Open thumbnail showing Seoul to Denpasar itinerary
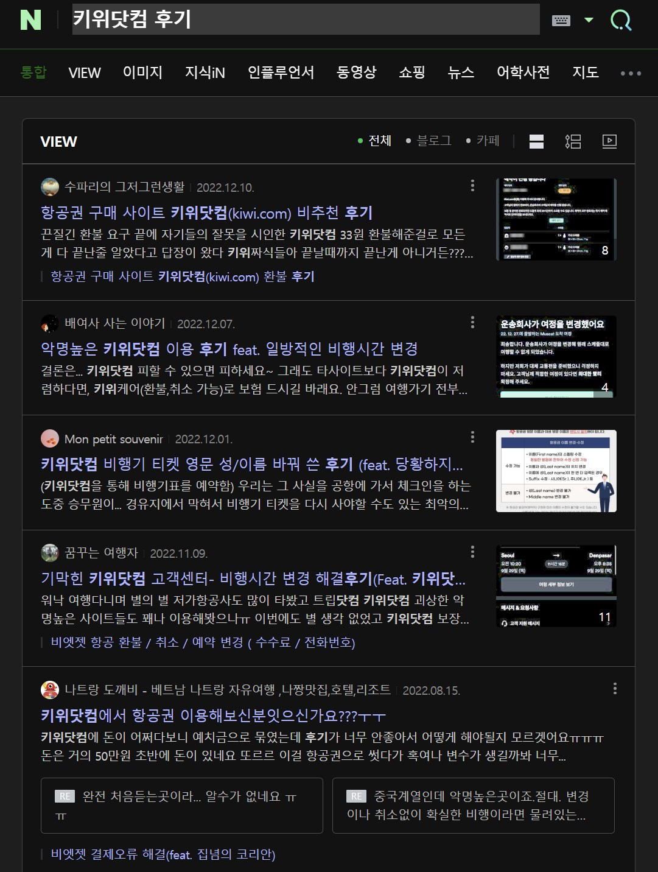The height and width of the screenshot is (872, 658). pos(556,586)
